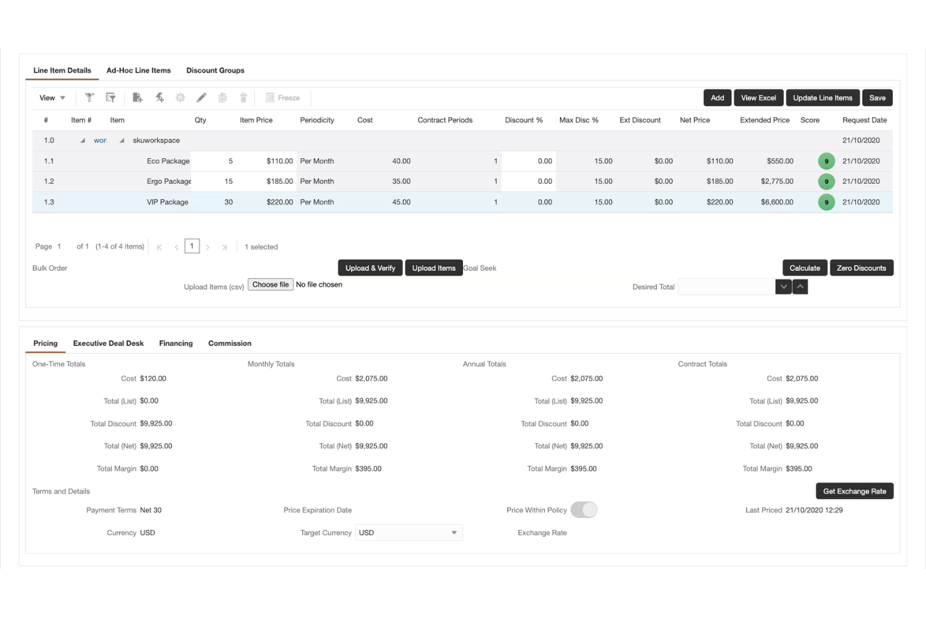This screenshot has width=926, height=617.
Task: Open the query-by-example filter icon
Action: click(x=111, y=98)
